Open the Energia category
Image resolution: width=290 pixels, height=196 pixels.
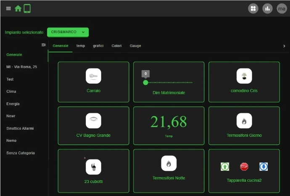pos(13,104)
